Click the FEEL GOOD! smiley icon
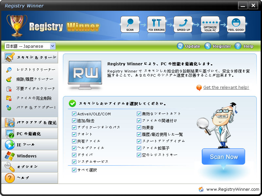The width and height of the screenshot is (262, 196). [236, 24]
